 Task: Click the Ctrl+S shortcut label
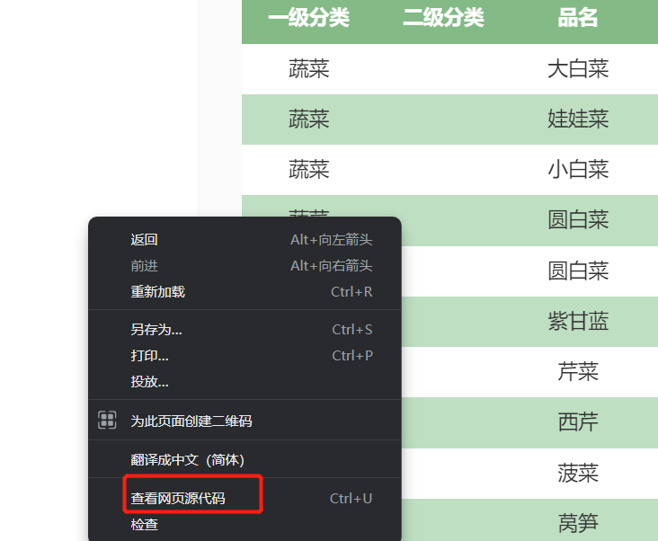(x=352, y=330)
